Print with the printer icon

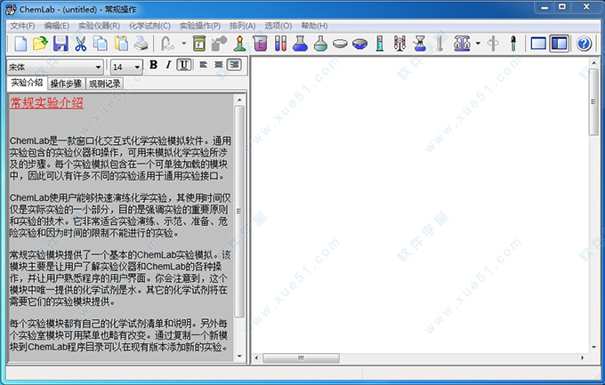click(x=141, y=44)
